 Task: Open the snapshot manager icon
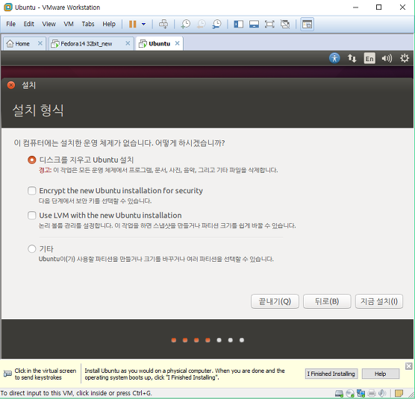pyautogui.click(x=216, y=24)
